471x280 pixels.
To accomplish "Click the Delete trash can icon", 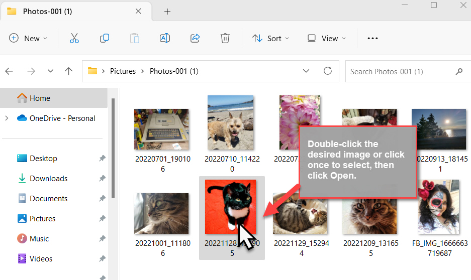I will click(x=225, y=38).
